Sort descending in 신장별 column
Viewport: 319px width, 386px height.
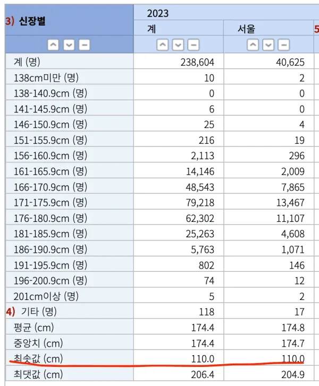click(x=69, y=45)
